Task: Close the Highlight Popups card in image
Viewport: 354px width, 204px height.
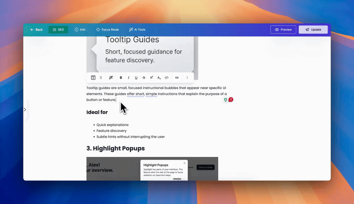Action: coord(185,163)
